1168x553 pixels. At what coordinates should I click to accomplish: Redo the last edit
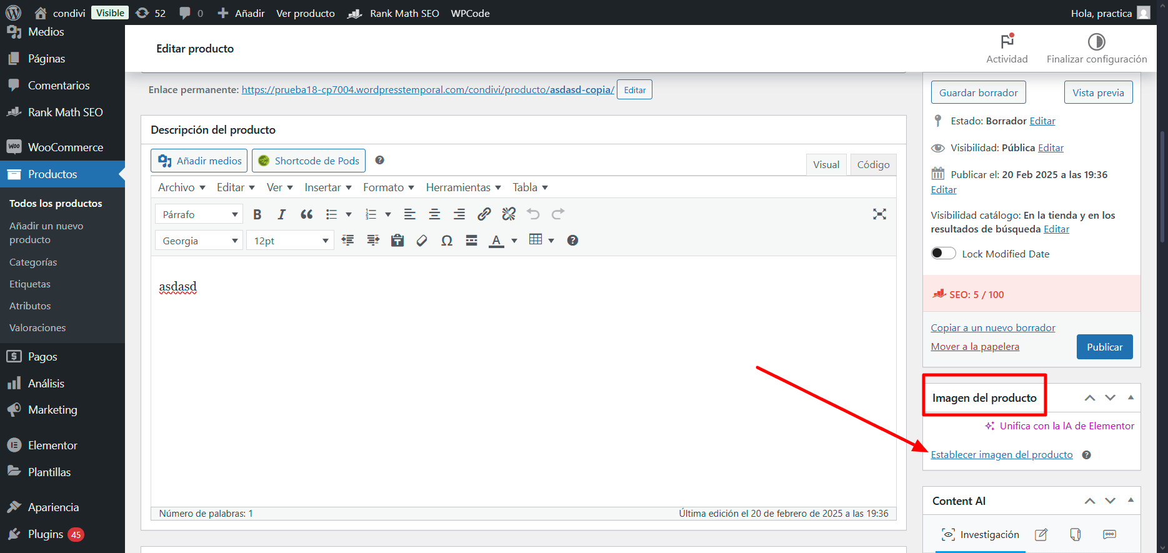pyautogui.click(x=558, y=214)
